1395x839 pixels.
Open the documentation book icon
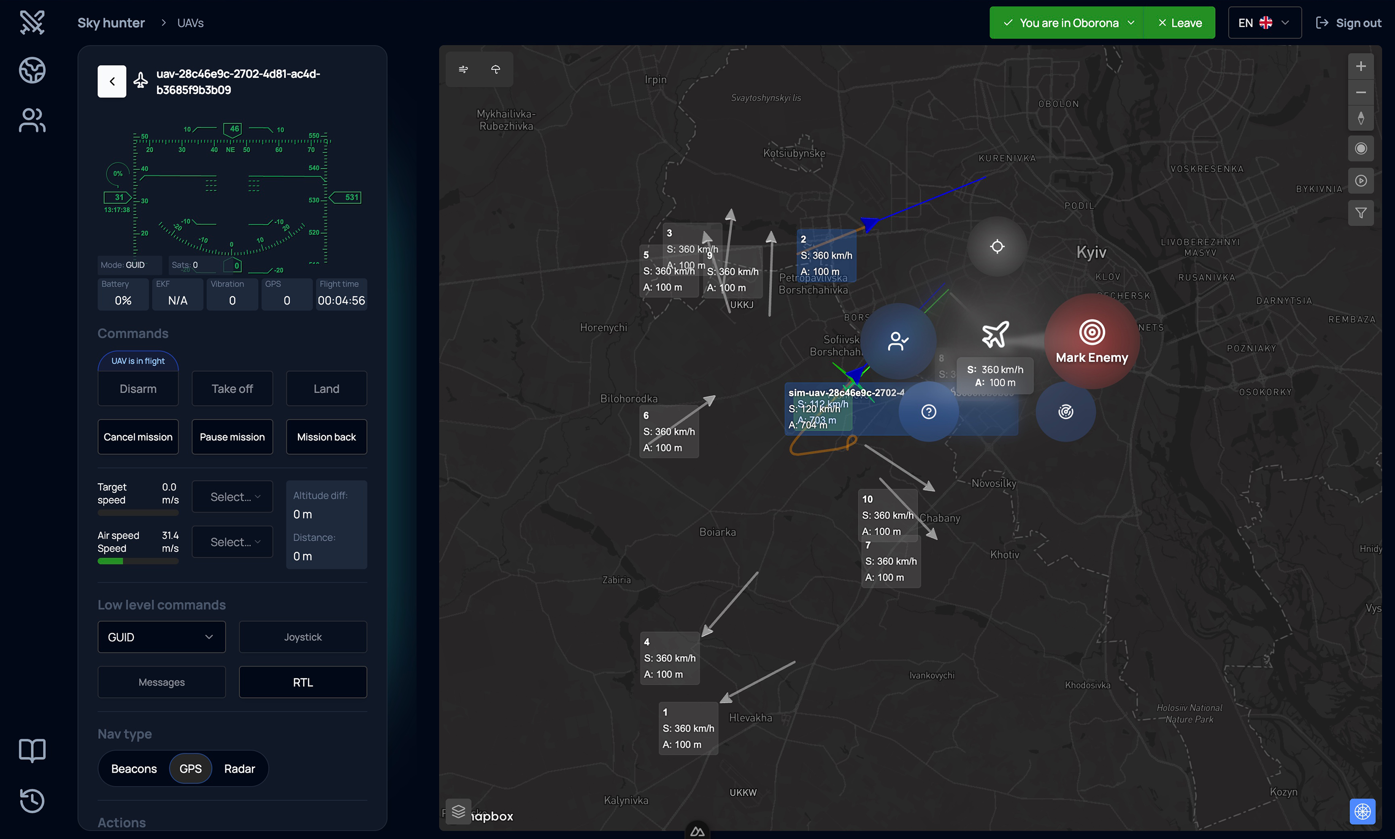(x=32, y=750)
